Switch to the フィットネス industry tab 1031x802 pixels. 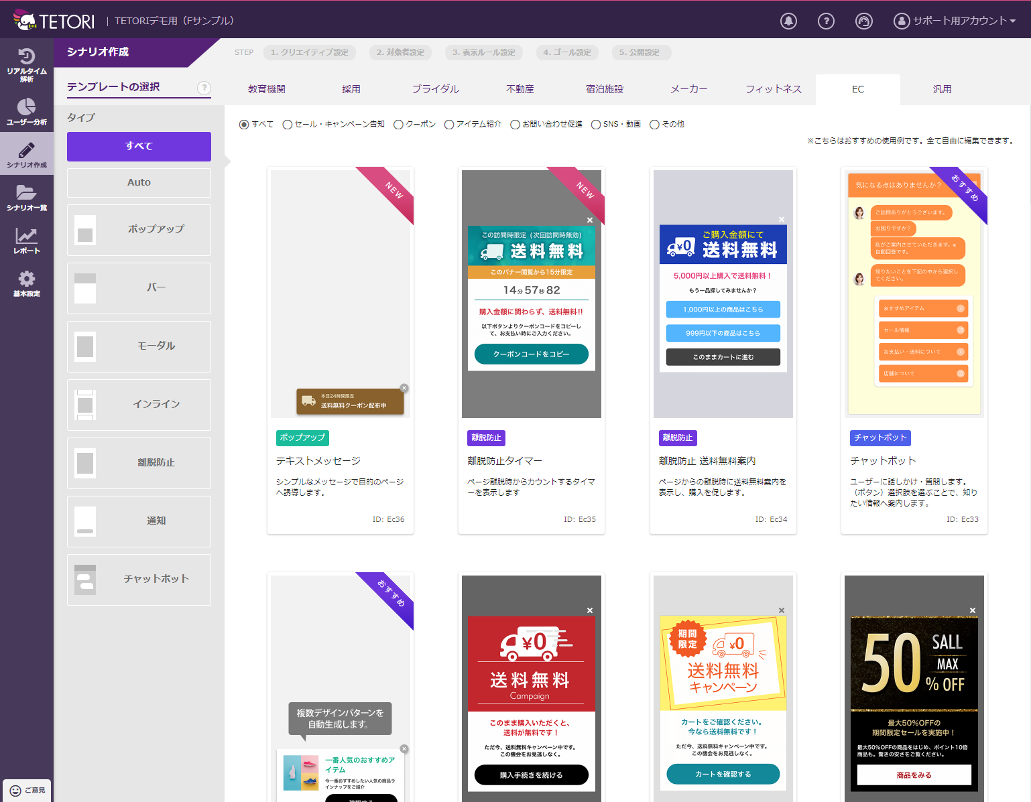773,89
